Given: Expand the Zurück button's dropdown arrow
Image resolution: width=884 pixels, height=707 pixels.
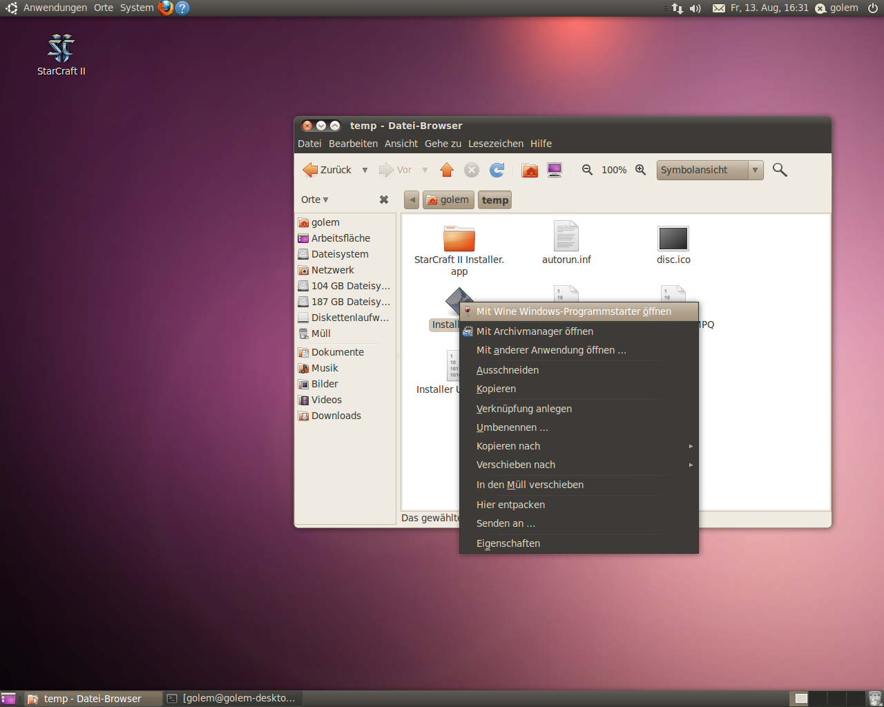Looking at the screenshot, I should point(365,170).
